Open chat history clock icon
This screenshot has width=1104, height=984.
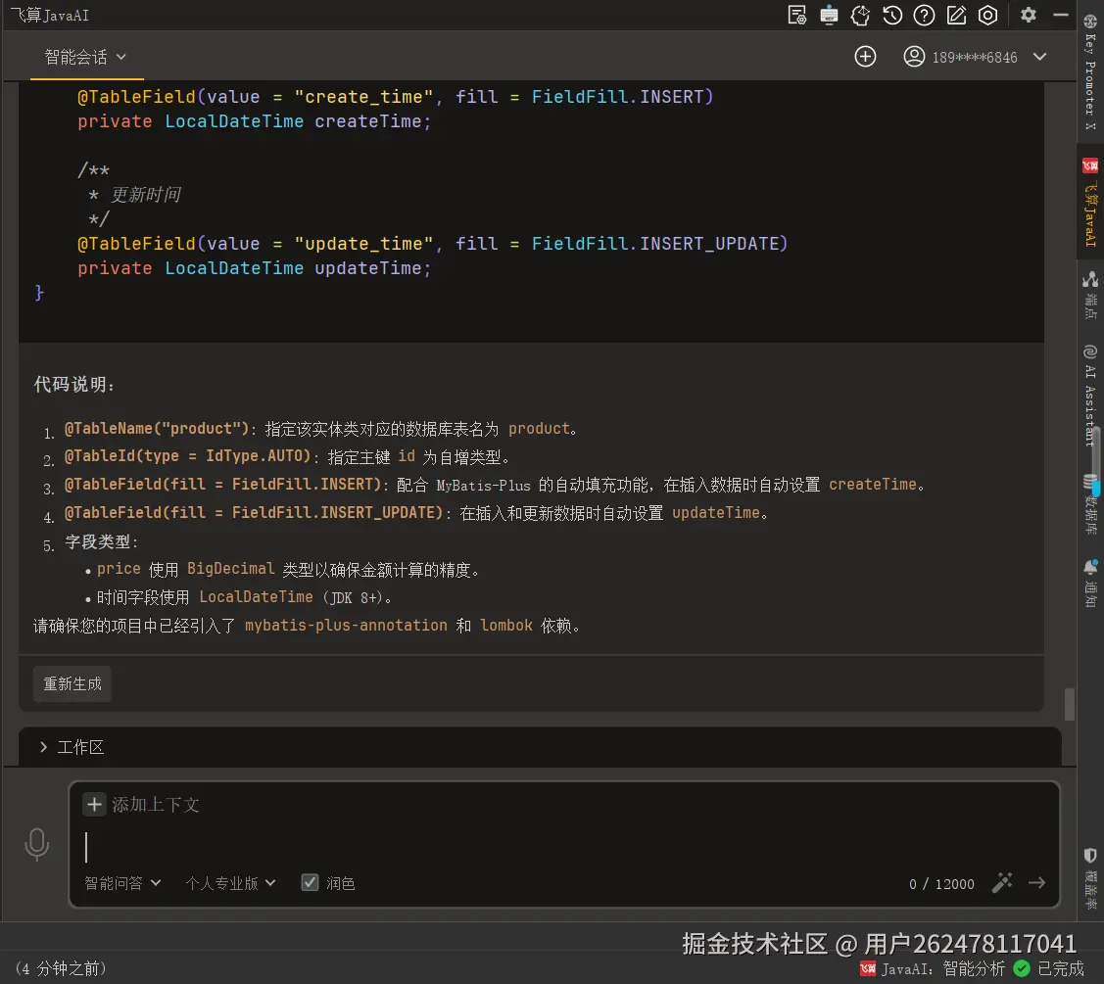892,15
